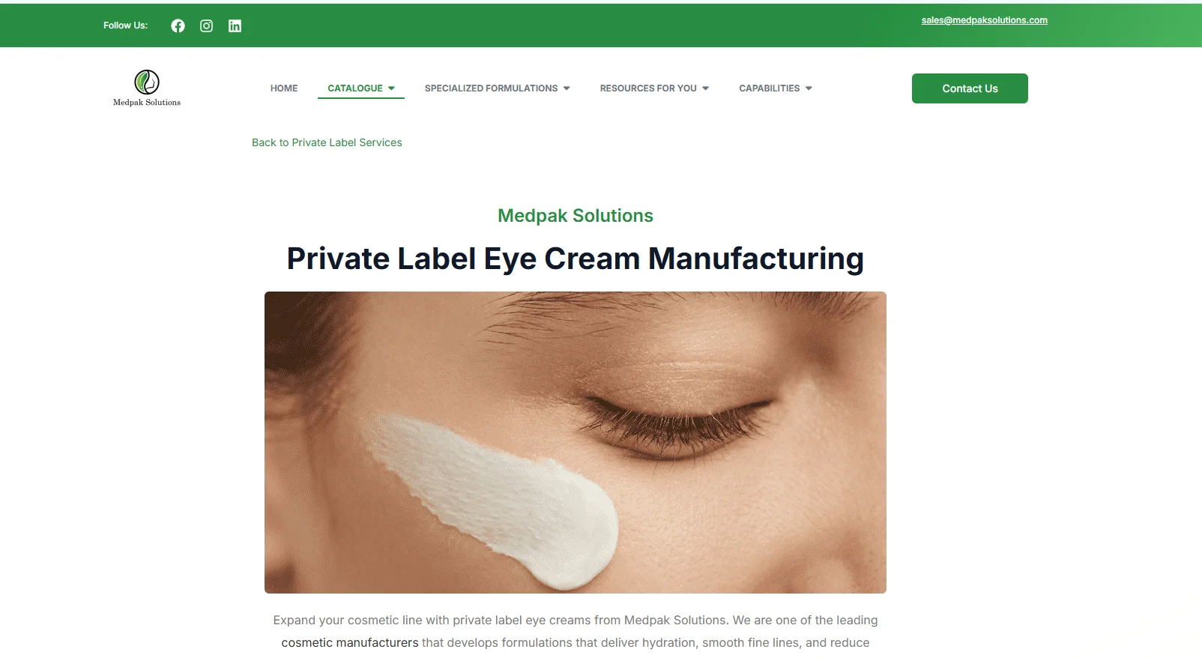The image size is (1202, 658).
Task: Select the Catalogue menu label
Action: pos(355,88)
